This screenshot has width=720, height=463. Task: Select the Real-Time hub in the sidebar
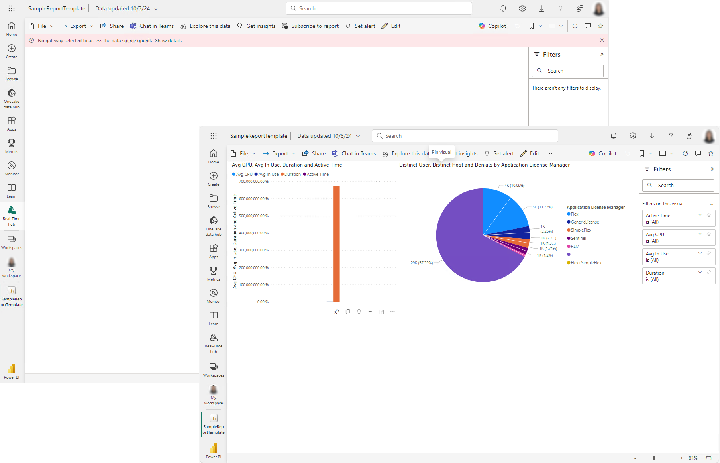coord(214,343)
